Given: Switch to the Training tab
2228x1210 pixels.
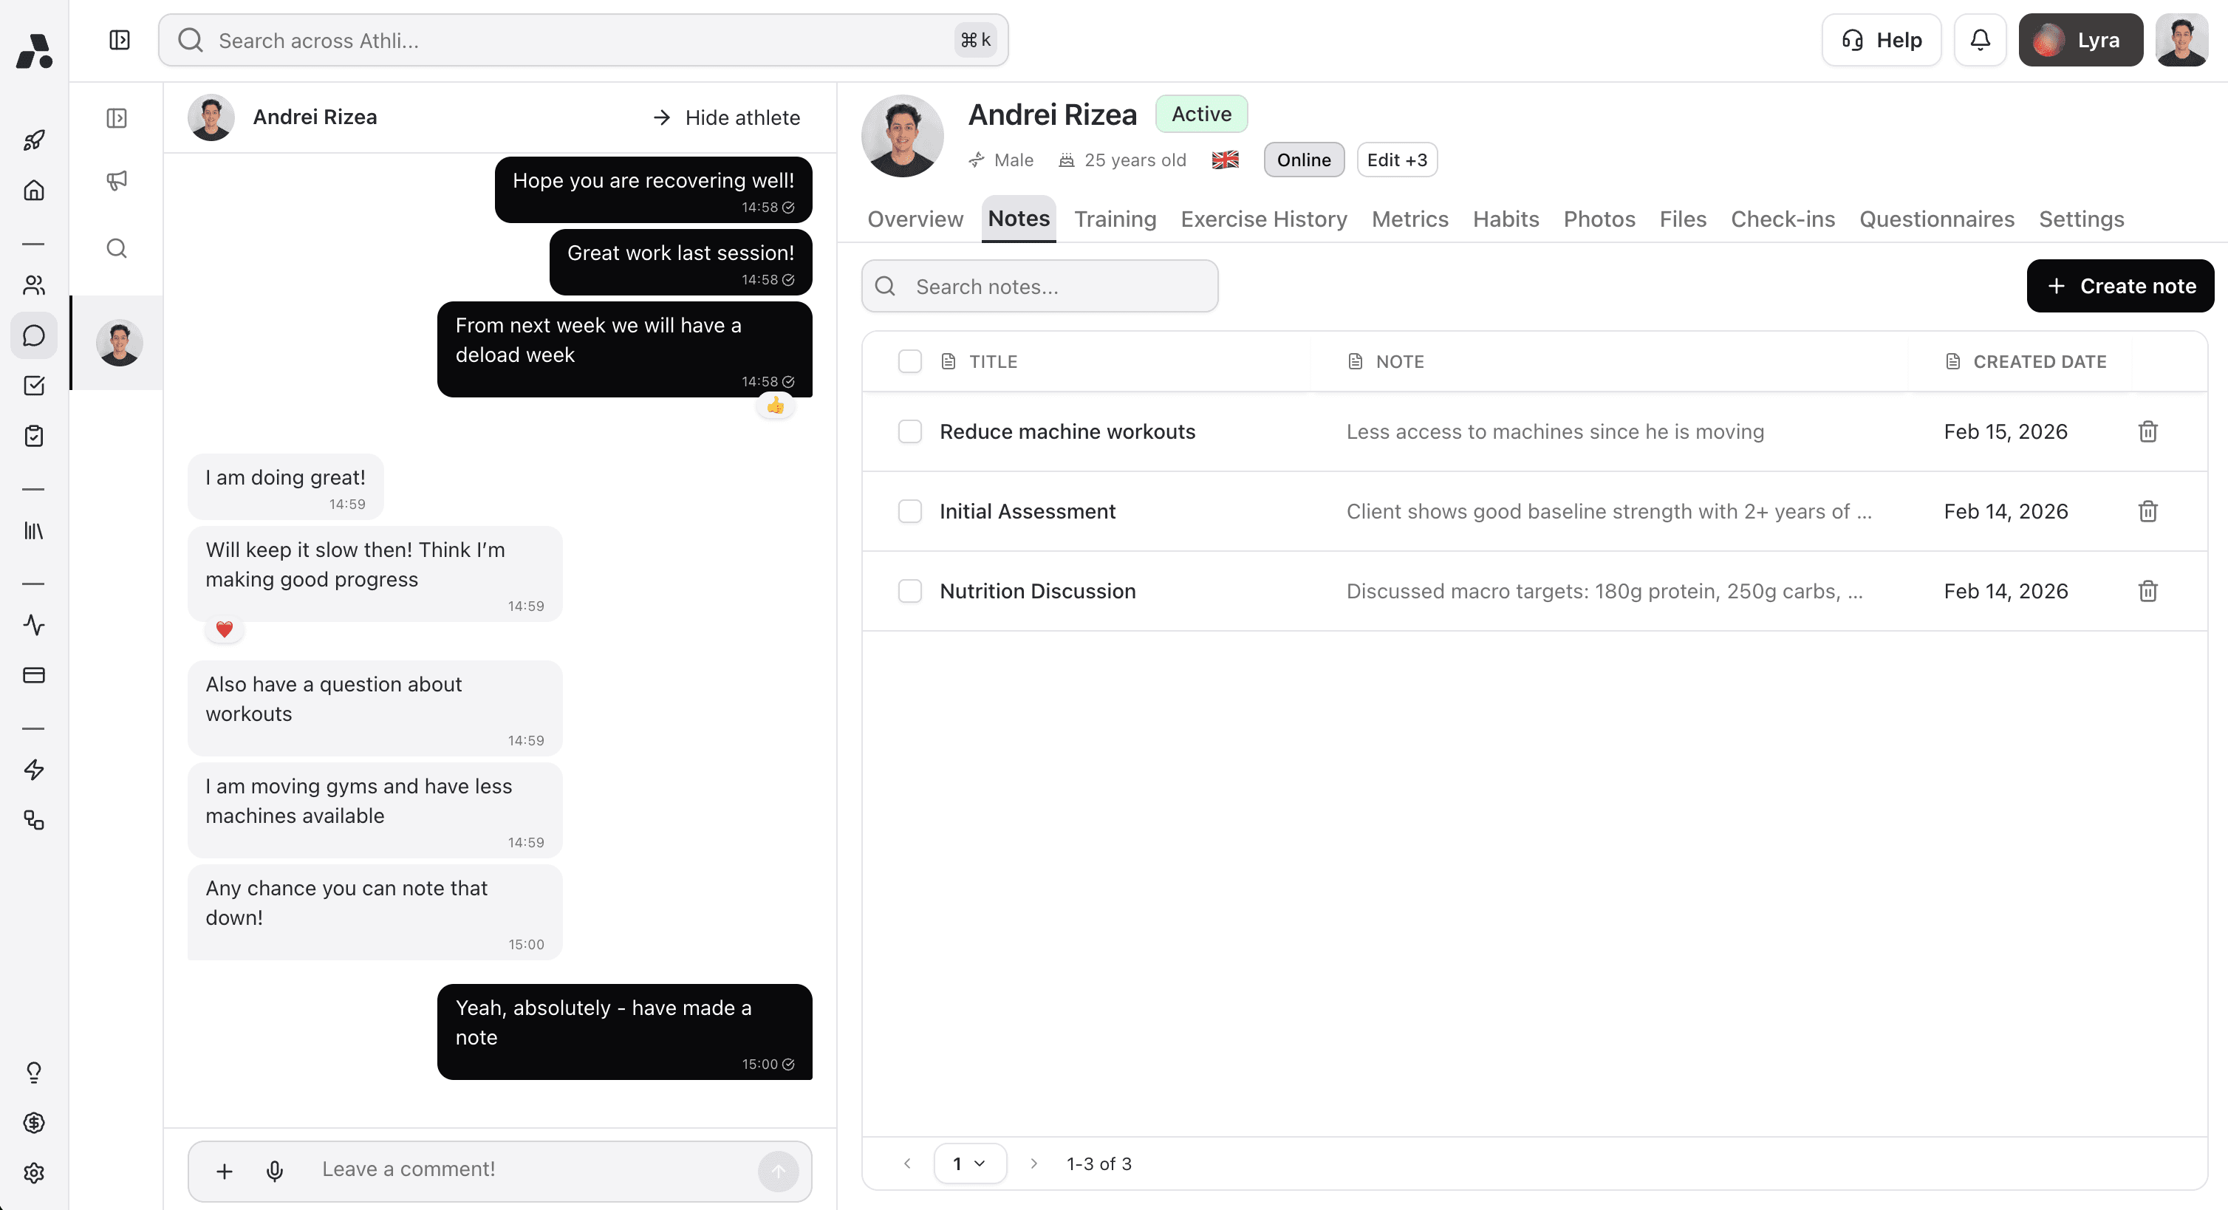Looking at the screenshot, I should coord(1115,219).
